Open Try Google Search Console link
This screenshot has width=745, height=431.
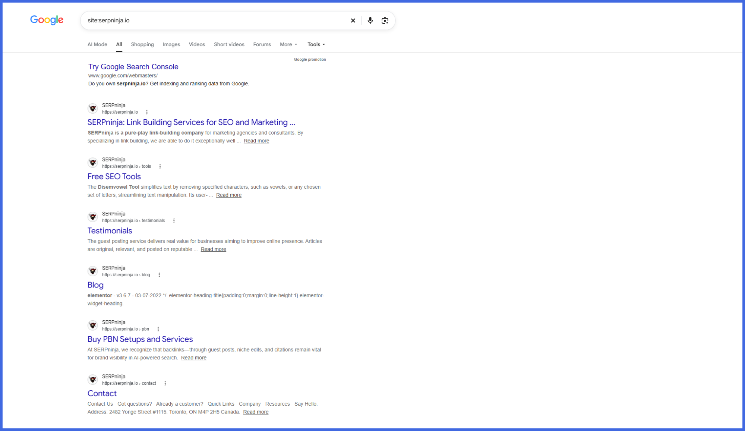click(133, 67)
